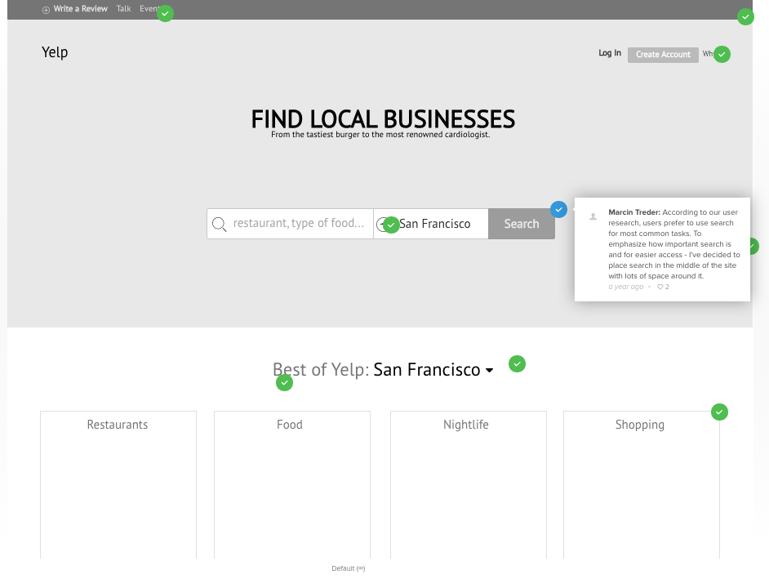Open the comment pin on the Shopping card corner
Viewport: 769px width, 579px height.
[719, 412]
